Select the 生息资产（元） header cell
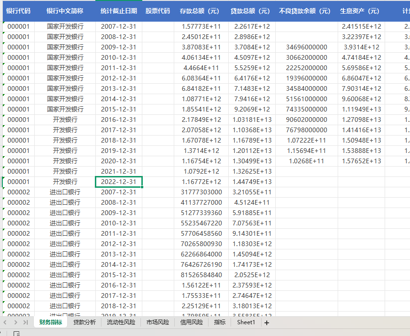The image size is (410, 336). tap(361, 11)
